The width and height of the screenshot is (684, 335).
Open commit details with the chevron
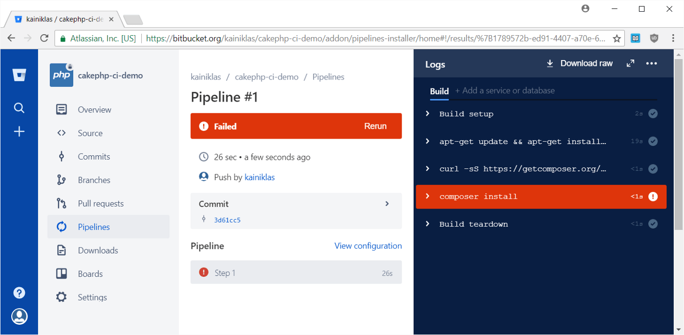(386, 204)
